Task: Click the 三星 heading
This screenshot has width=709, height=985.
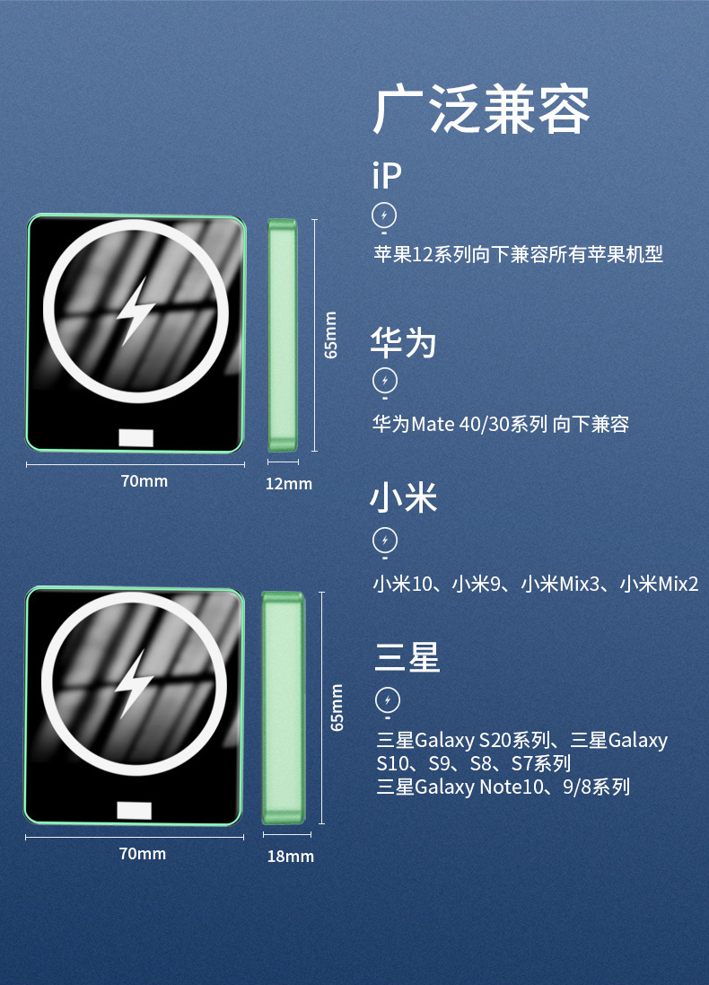Action: (407, 657)
